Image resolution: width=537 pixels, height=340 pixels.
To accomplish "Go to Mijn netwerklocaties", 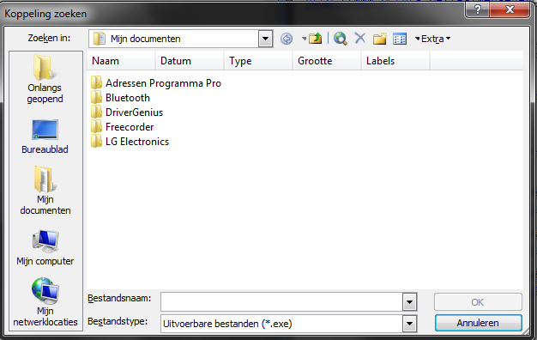I will [45, 302].
